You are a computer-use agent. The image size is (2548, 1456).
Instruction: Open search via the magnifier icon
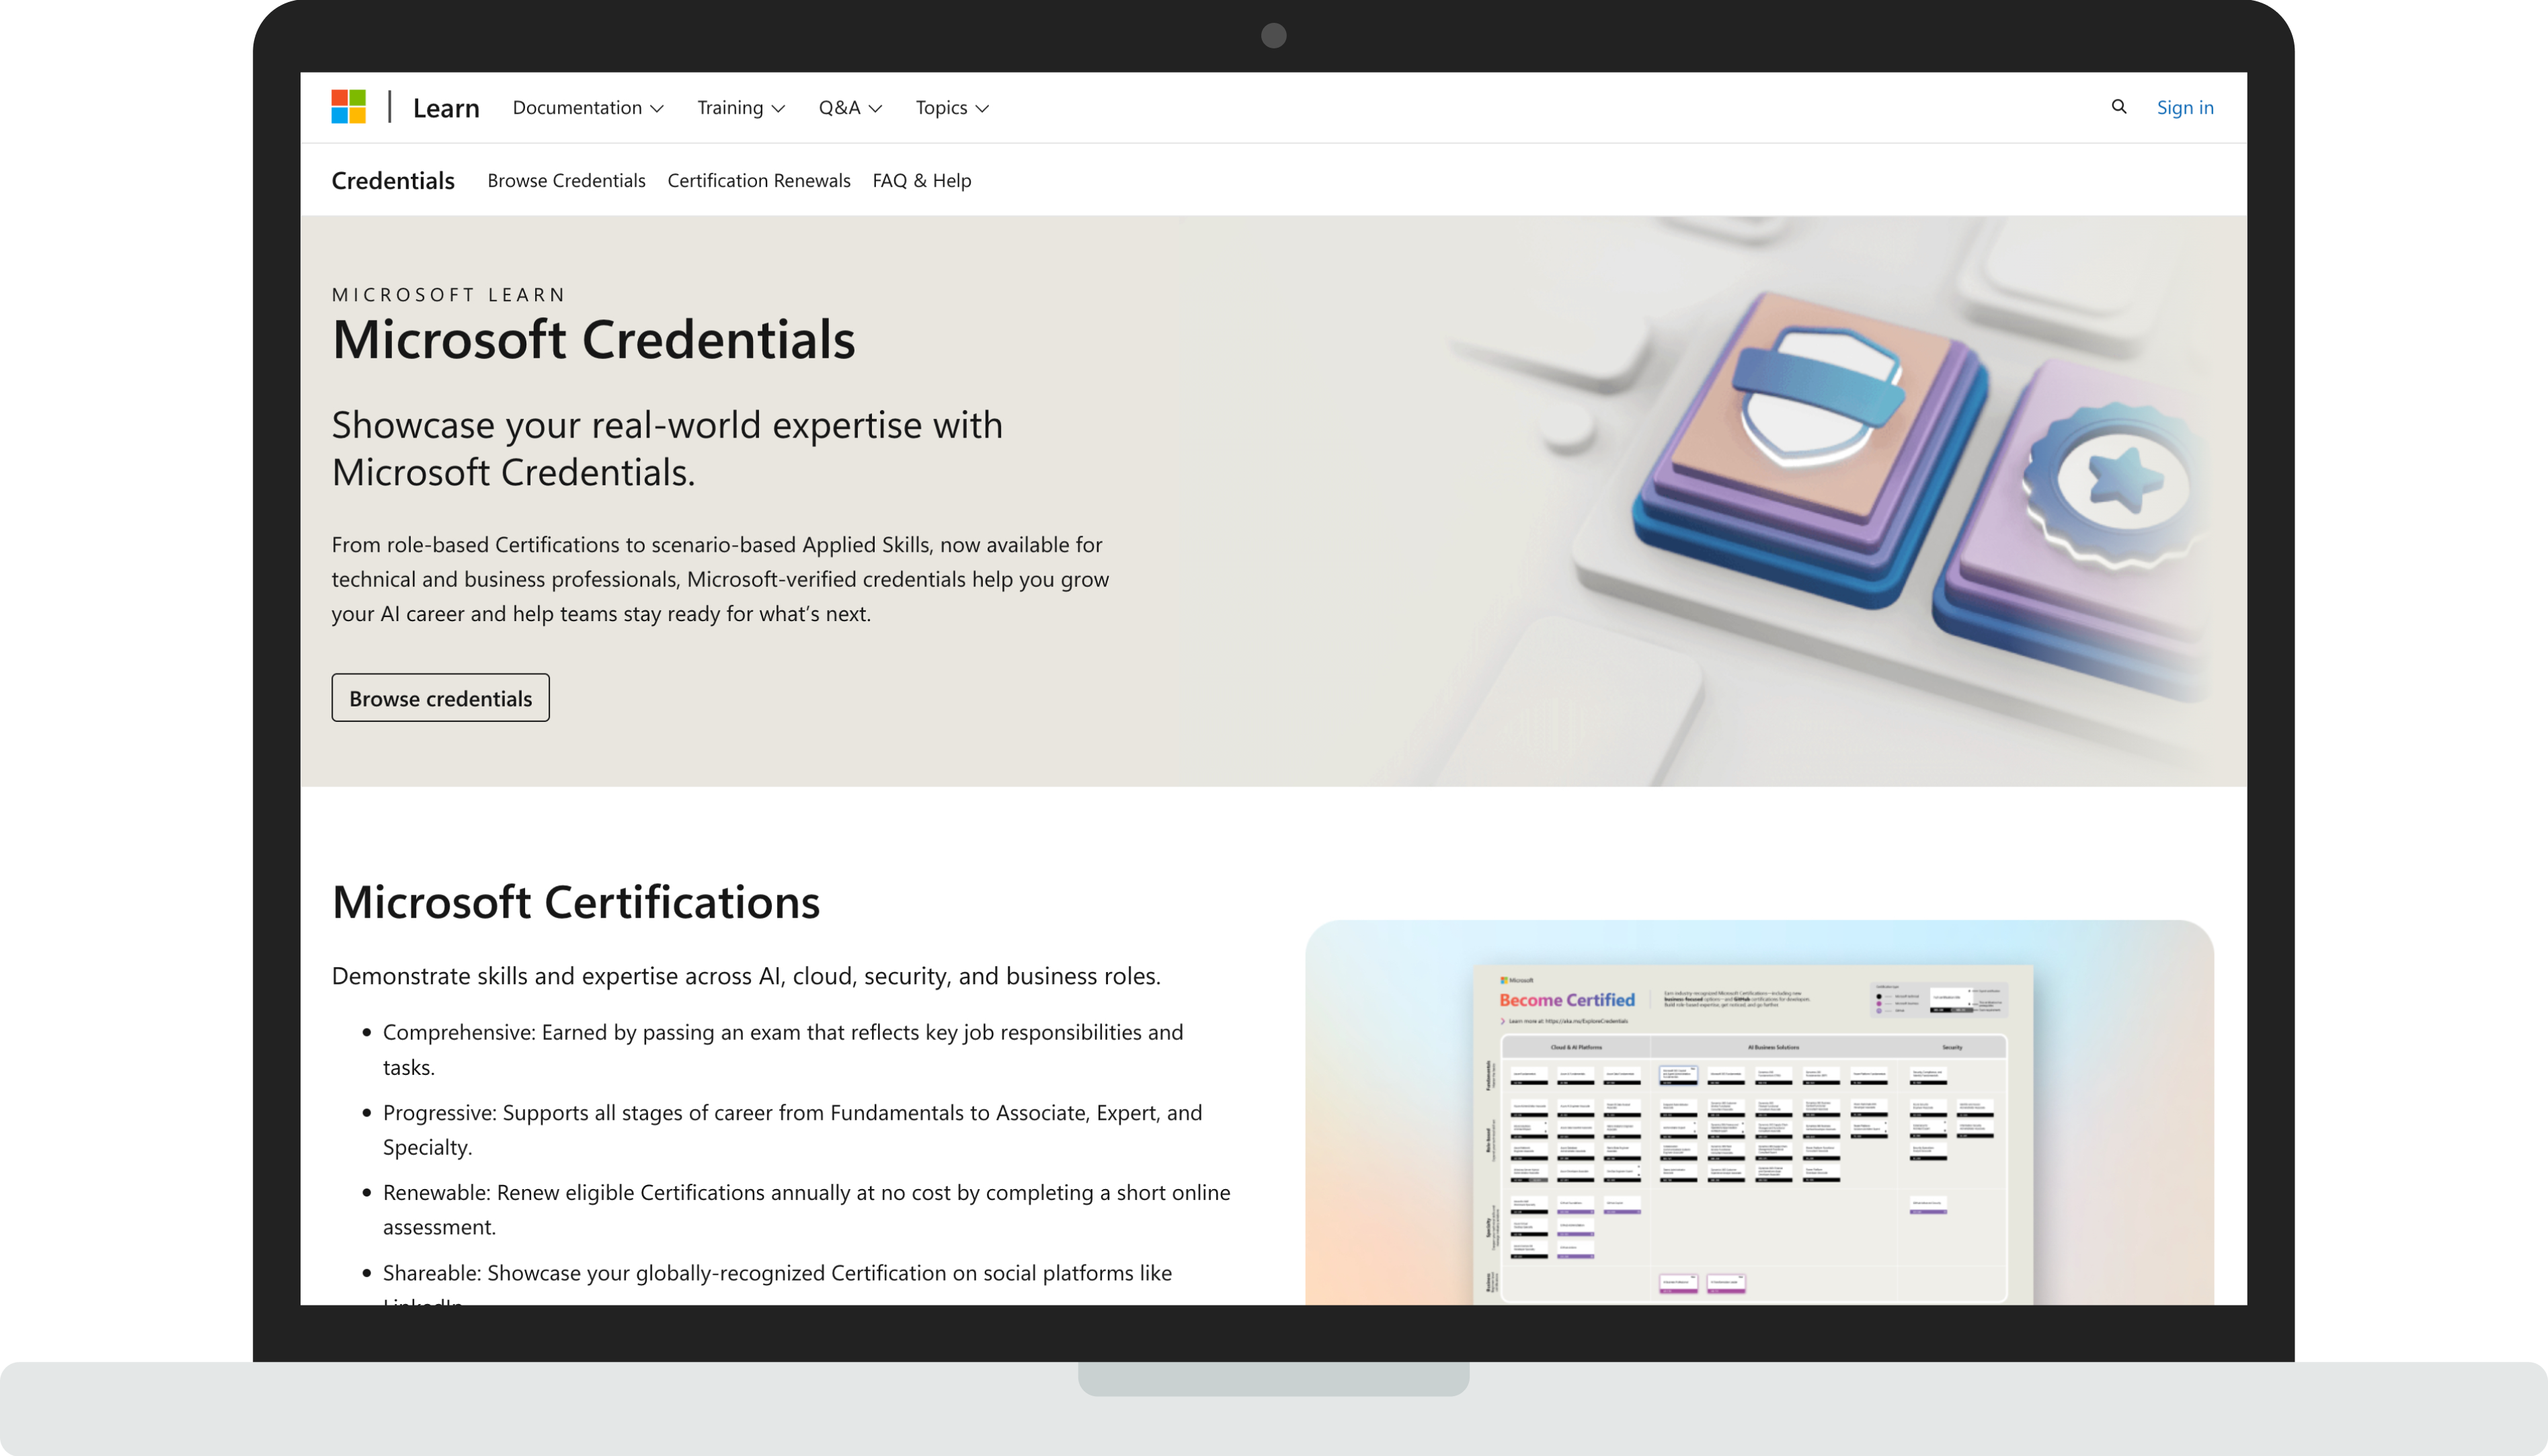[2118, 107]
